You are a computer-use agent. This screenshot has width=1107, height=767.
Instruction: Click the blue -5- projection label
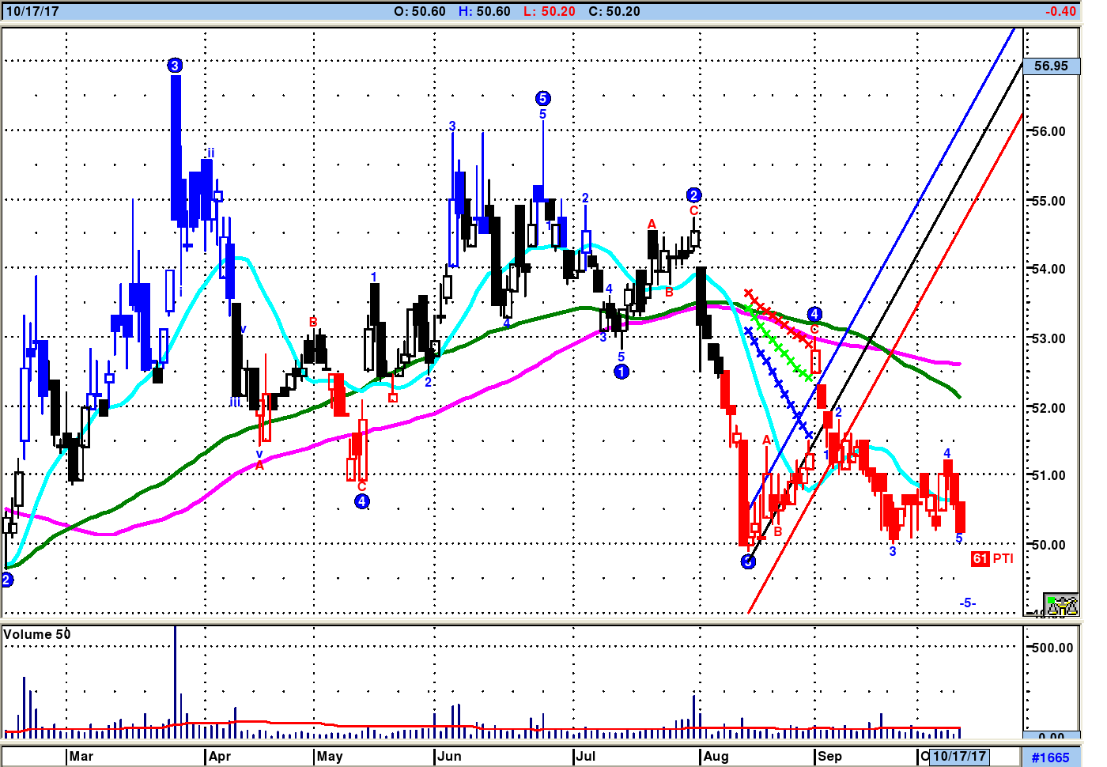tap(968, 603)
